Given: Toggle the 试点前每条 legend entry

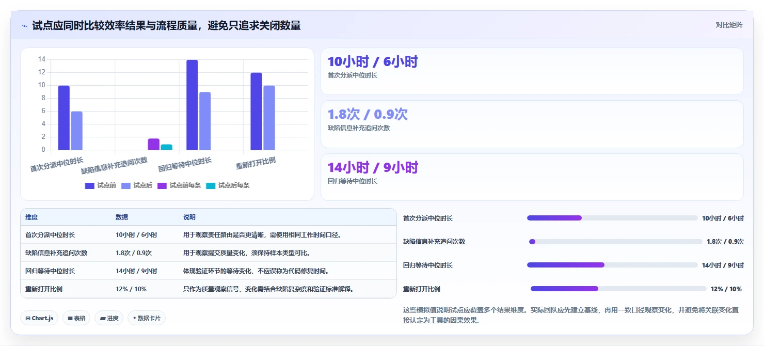Looking at the screenshot, I should click(179, 185).
